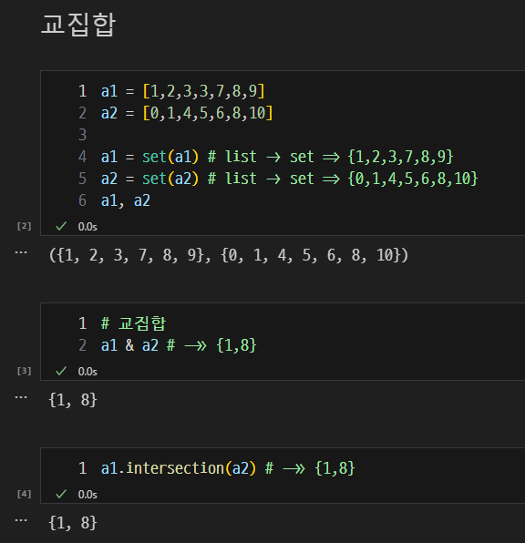Open the output ellipsis menu for cell 2
The height and width of the screenshot is (543, 525).
(21, 252)
